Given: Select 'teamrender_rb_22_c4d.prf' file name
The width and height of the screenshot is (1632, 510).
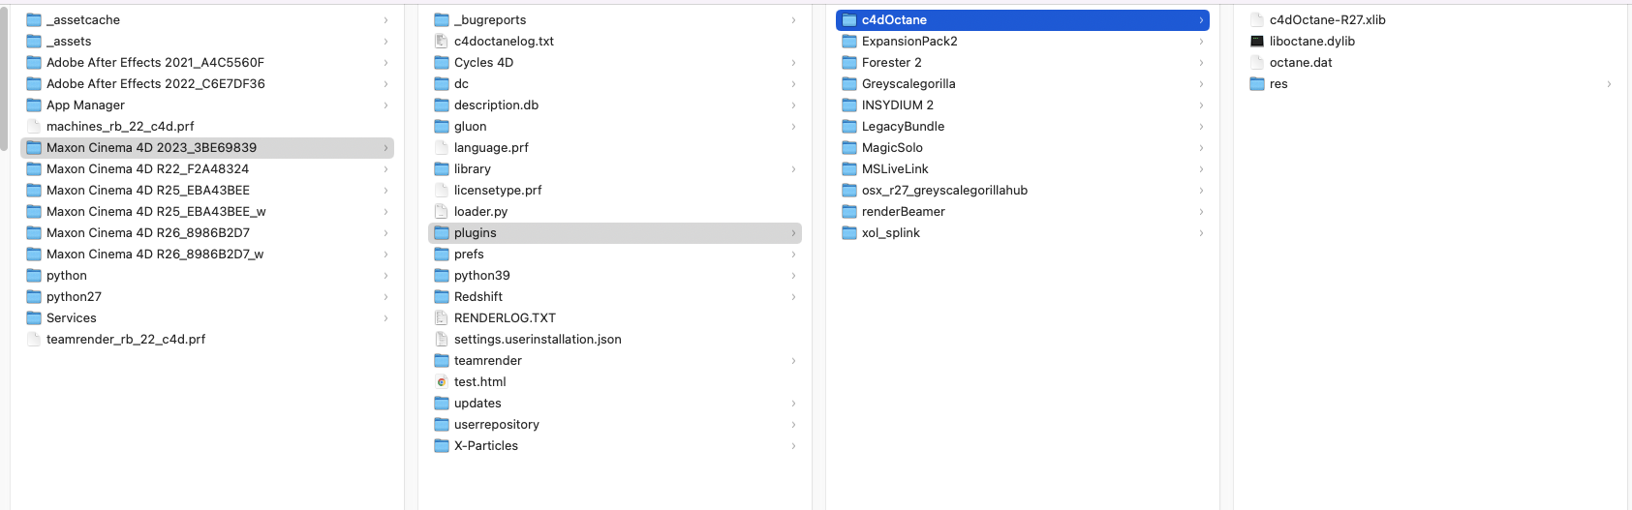Looking at the screenshot, I should 126,339.
